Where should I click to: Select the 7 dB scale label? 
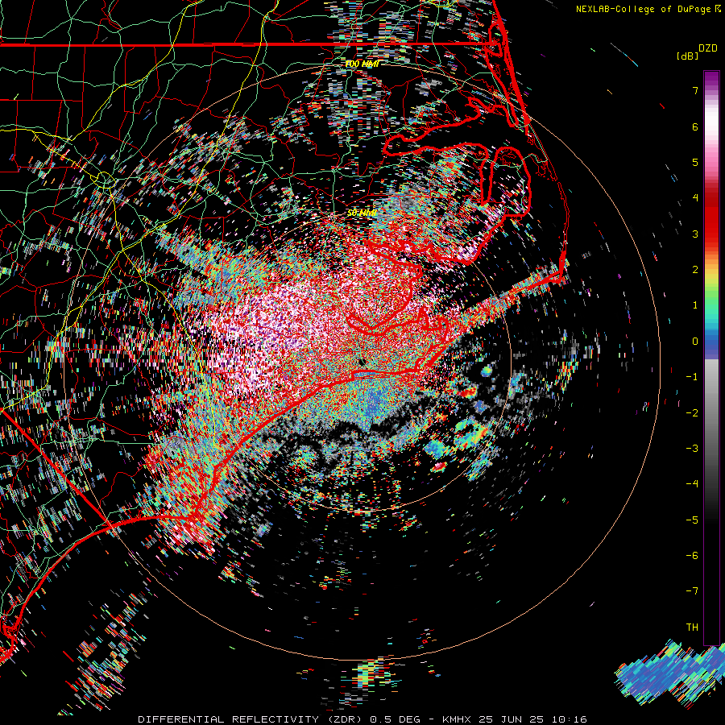tap(695, 90)
